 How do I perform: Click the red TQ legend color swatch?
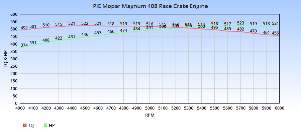tap(24, 125)
